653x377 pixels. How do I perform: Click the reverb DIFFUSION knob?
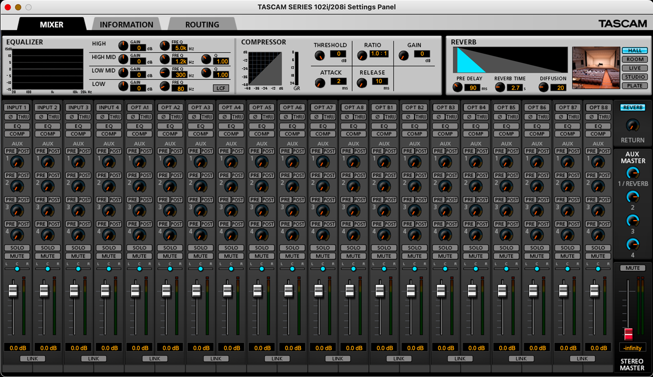tap(543, 87)
